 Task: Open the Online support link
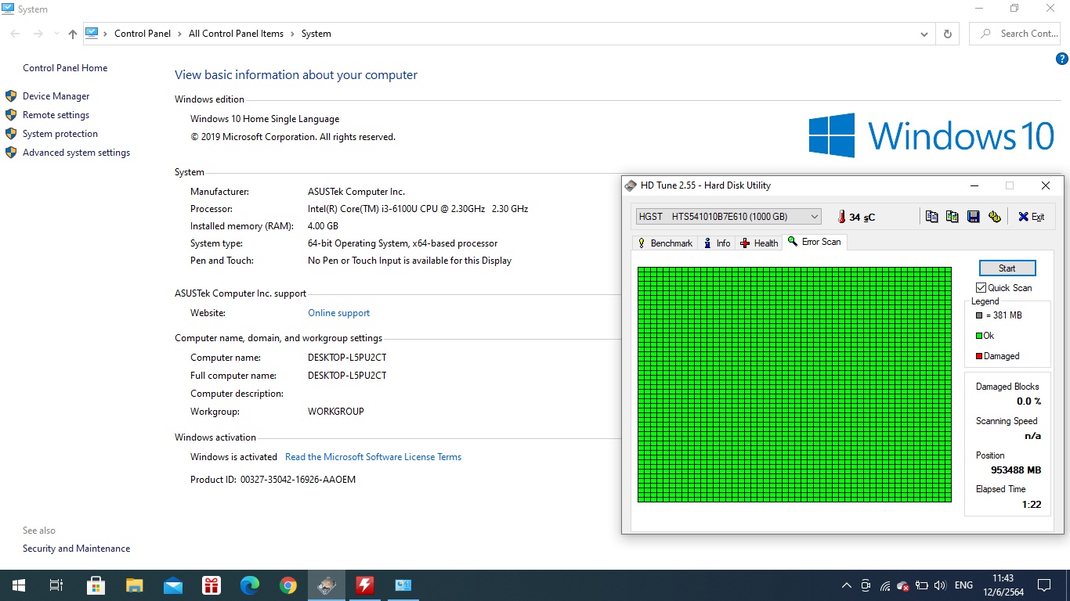[338, 313]
